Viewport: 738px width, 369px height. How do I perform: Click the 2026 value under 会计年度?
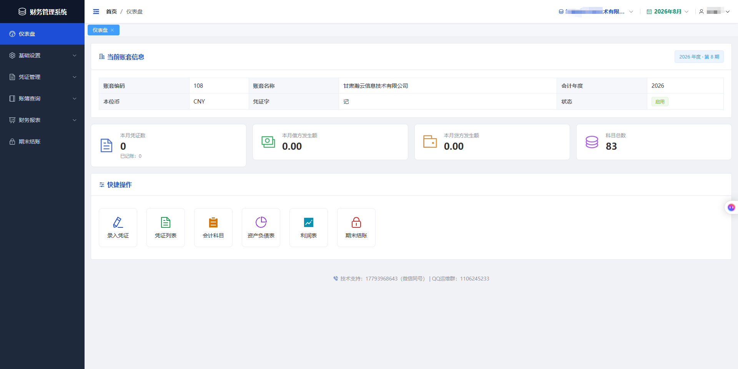658,85
